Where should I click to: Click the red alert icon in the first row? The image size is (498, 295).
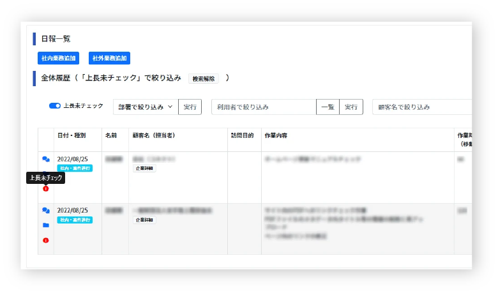pos(45,189)
